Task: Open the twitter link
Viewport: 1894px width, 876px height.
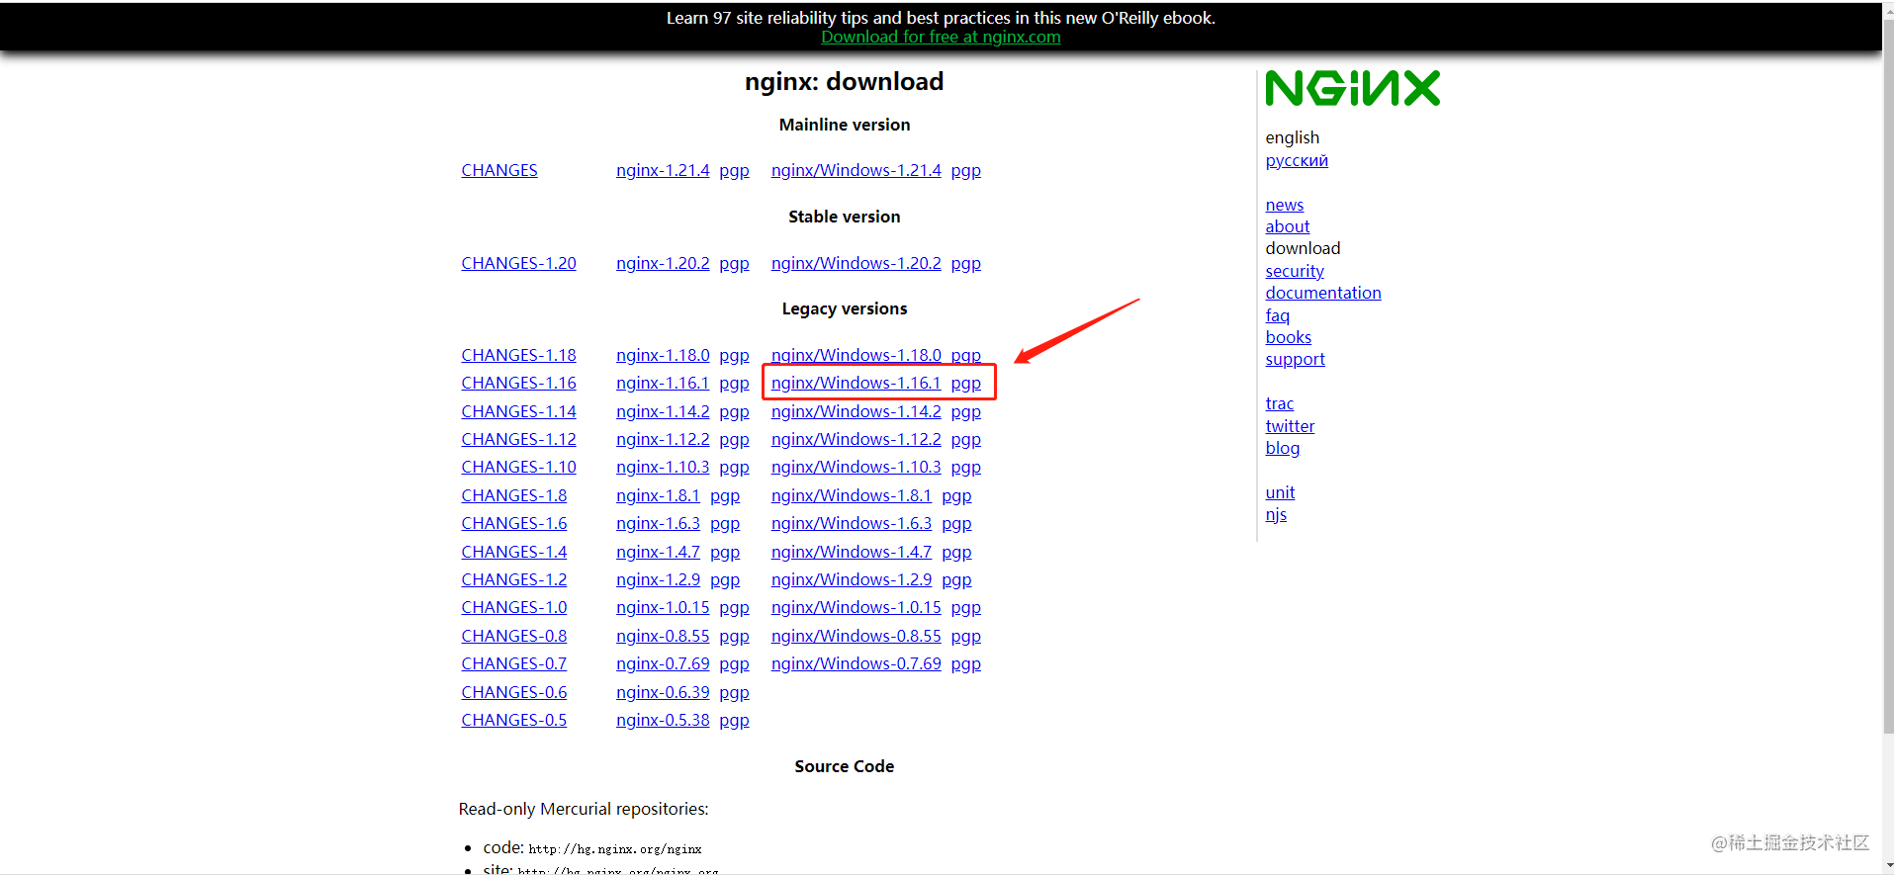Action: click(1290, 426)
